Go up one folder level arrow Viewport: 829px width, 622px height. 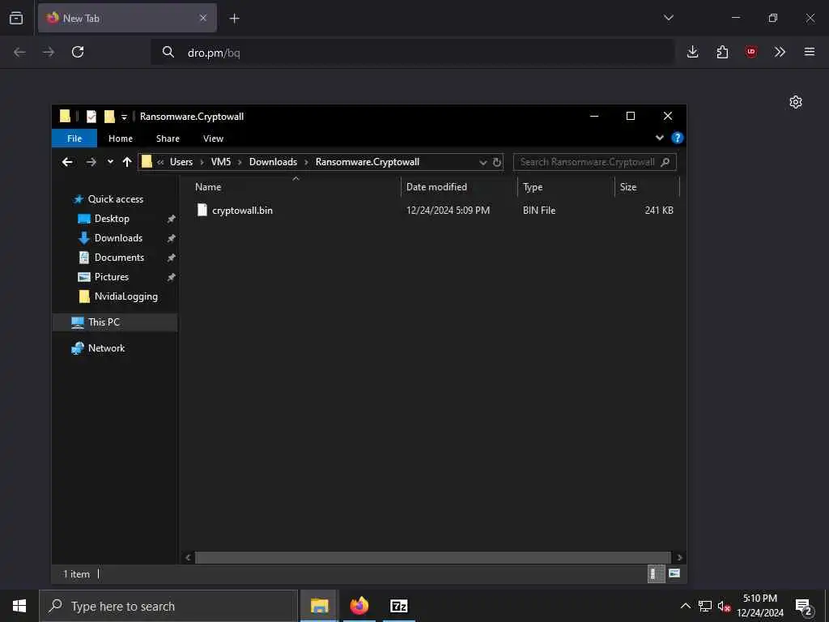click(127, 162)
